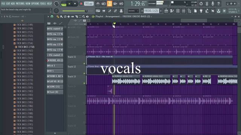The image size is (241, 135).
Task: Open the EDIT menu
Action: 8,3
